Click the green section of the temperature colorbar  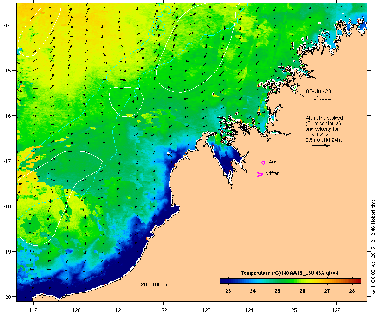[x=285, y=281]
